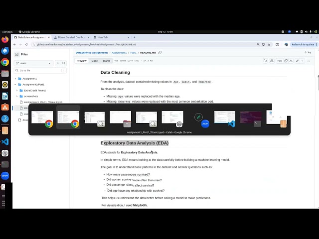
Task: Select the VS Code window thumbnail in switcher
Action: coord(225,119)
